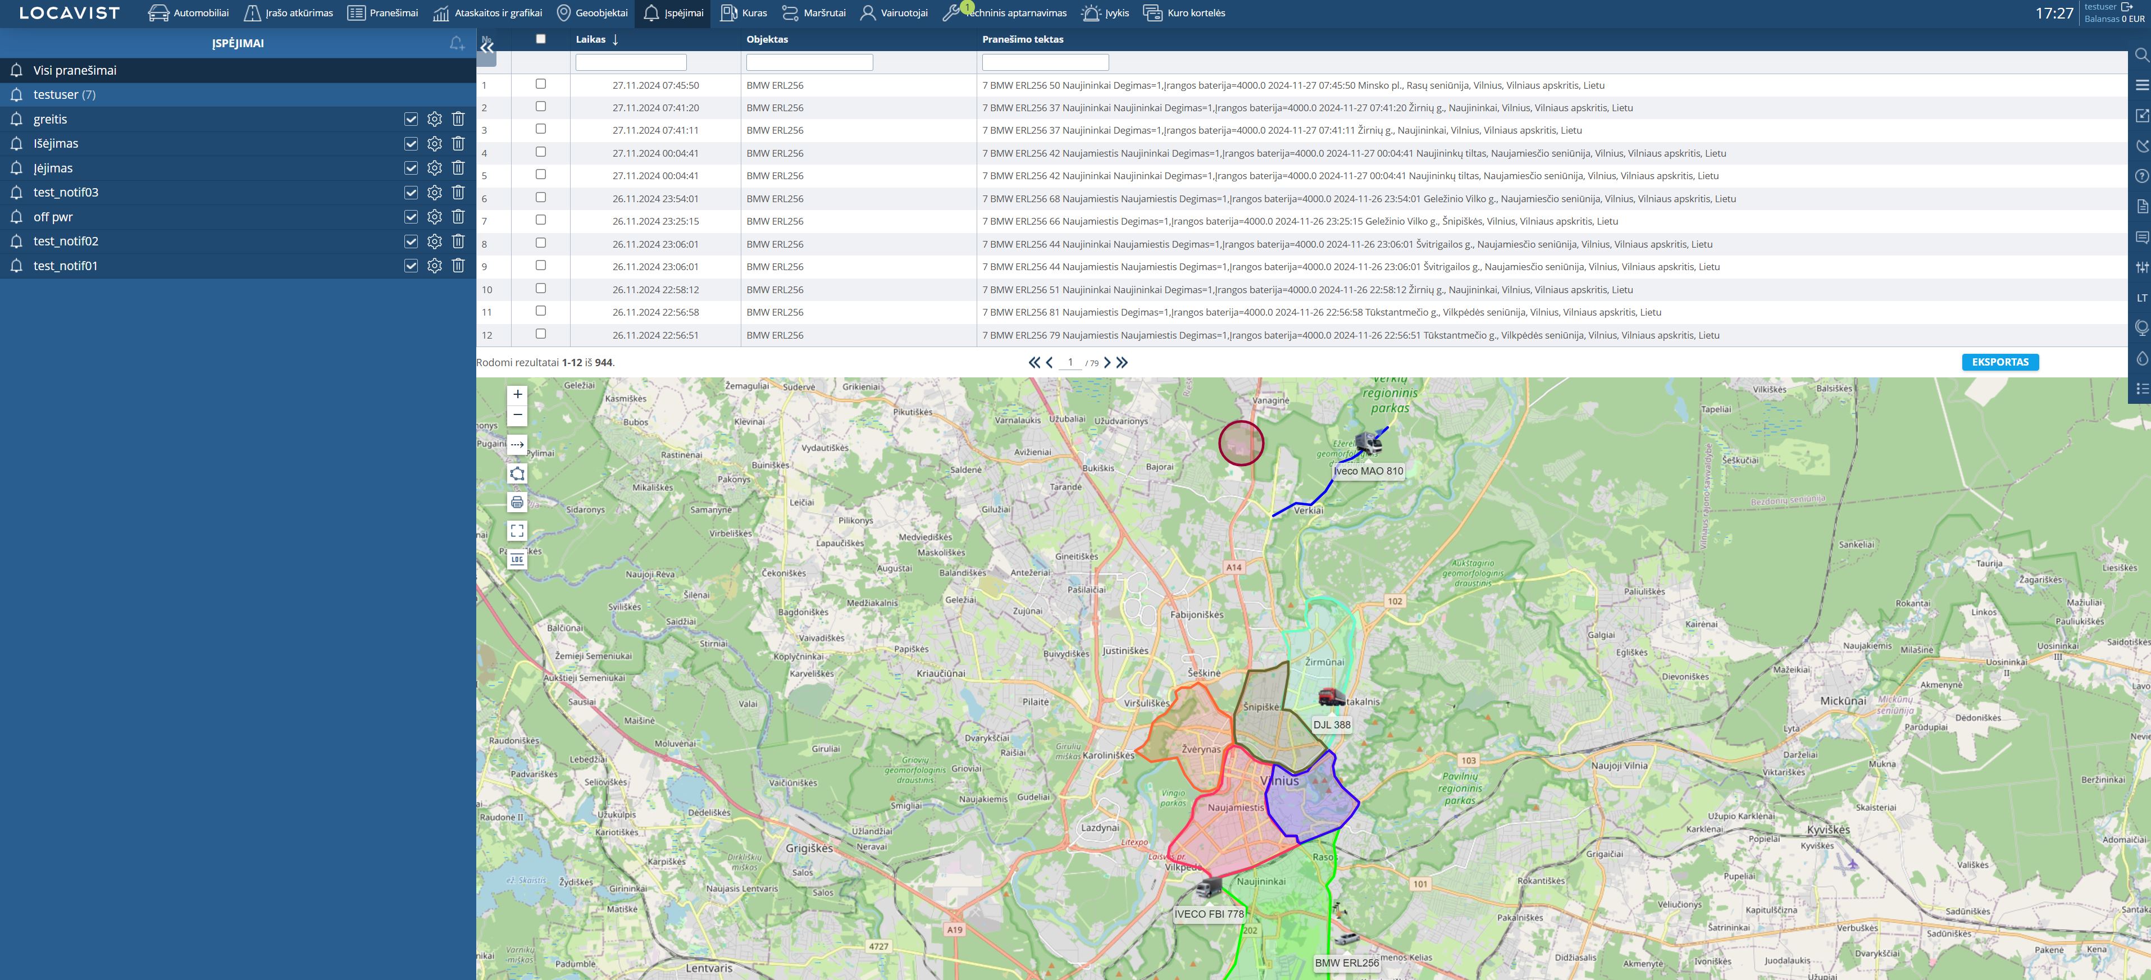
Task: Zoom in on the map
Action: 518,394
